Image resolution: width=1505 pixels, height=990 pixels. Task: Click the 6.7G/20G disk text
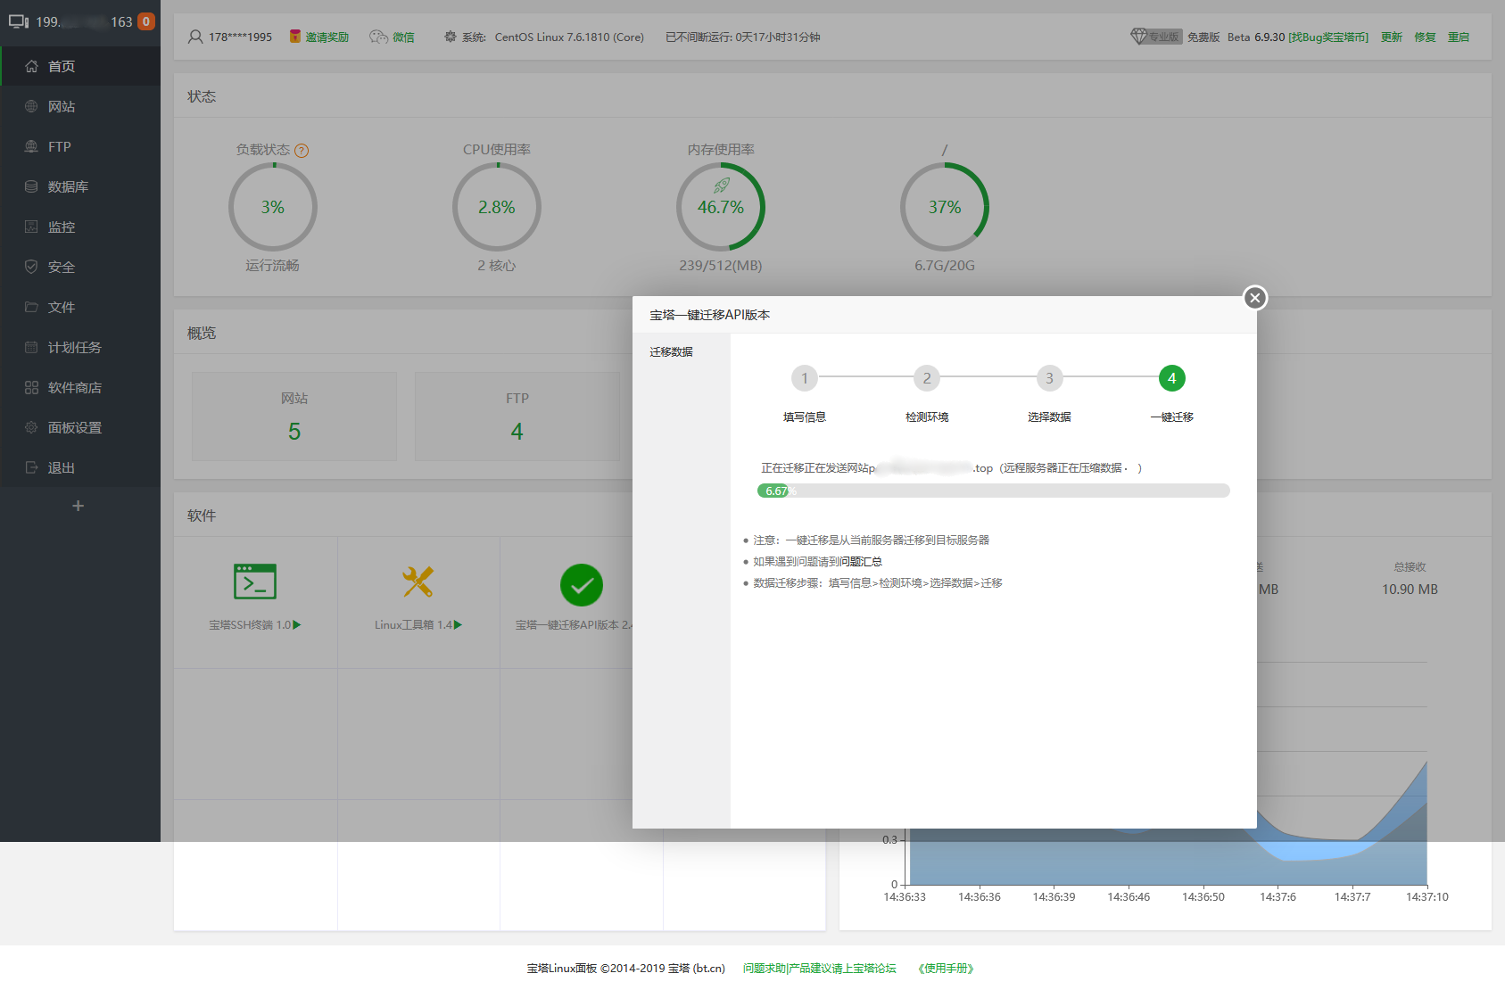pos(945,266)
